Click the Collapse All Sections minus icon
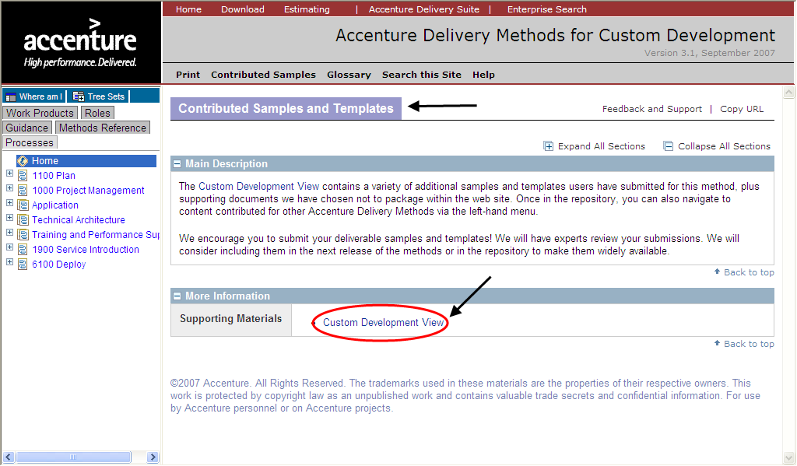This screenshot has width=797, height=466. 669,146
